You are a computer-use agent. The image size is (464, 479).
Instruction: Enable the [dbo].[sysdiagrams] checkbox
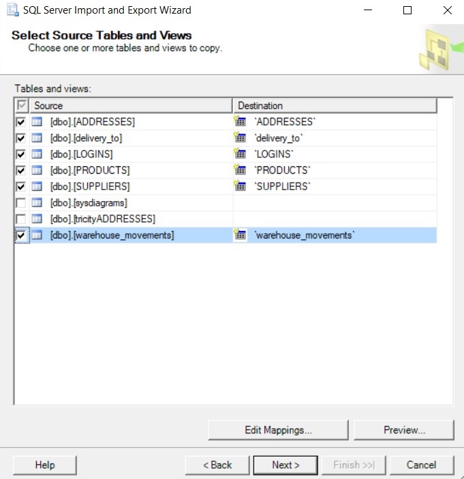(x=21, y=202)
